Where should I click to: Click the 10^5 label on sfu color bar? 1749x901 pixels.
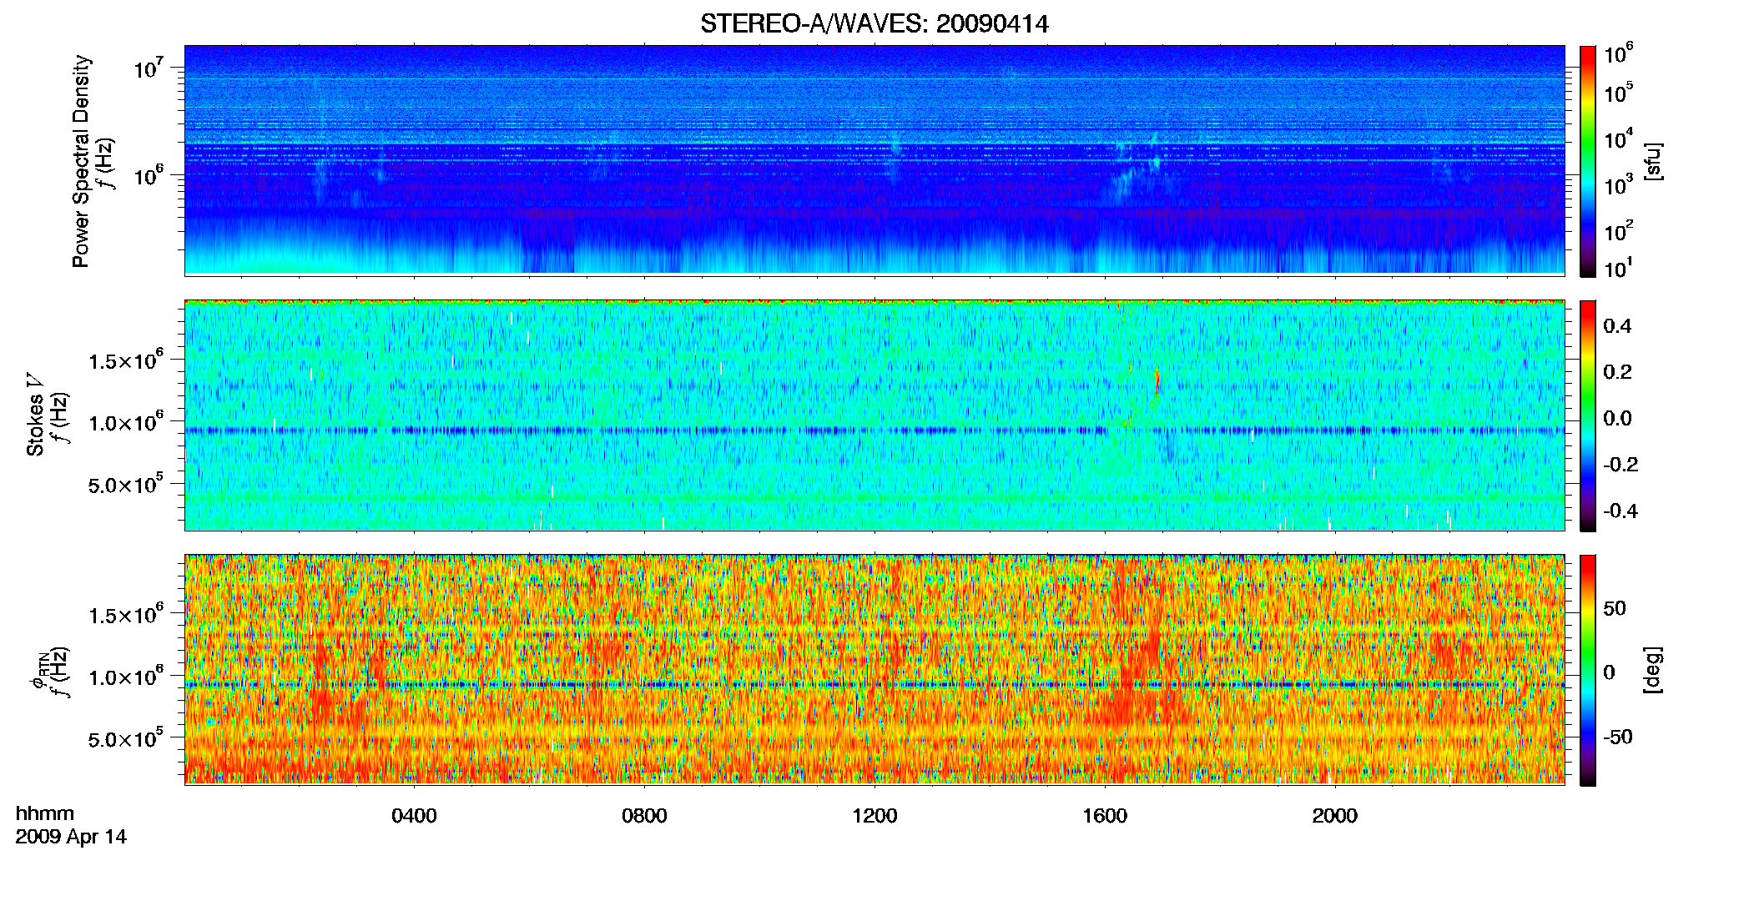click(1619, 93)
